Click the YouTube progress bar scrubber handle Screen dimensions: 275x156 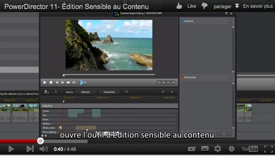41,141
